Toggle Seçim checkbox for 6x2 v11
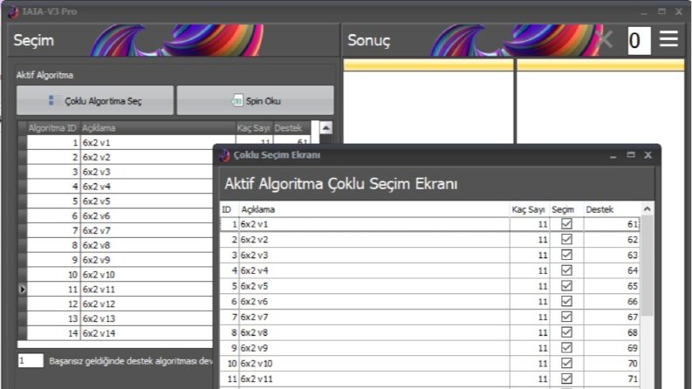The height and width of the screenshot is (389, 692). click(x=566, y=379)
